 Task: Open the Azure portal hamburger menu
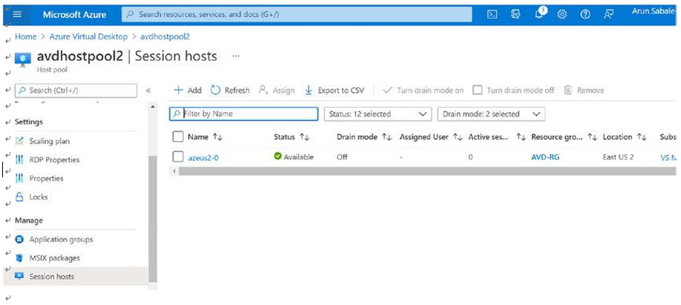(17, 14)
